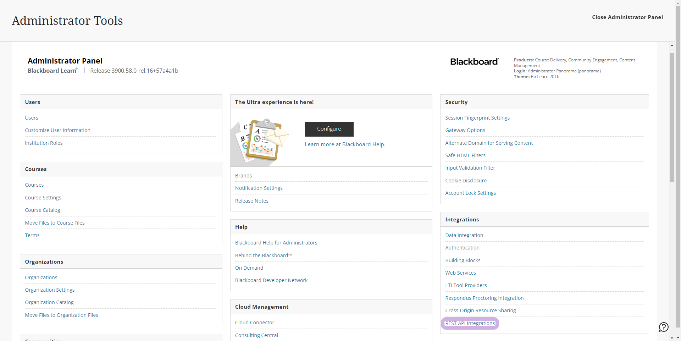This screenshot has height=341, width=681.
Task: Open Building Blocks
Action: tap(463, 260)
